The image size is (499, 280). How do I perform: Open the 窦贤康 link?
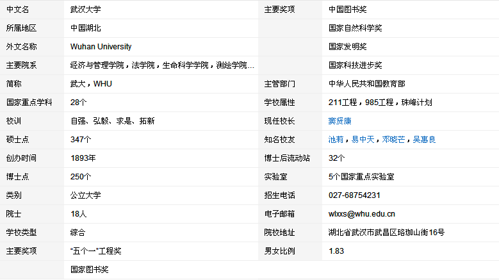pyautogui.click(x=339, y=121)
